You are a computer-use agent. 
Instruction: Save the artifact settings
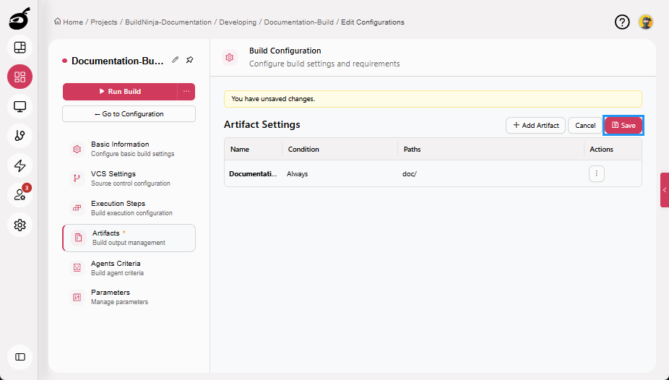623,125
